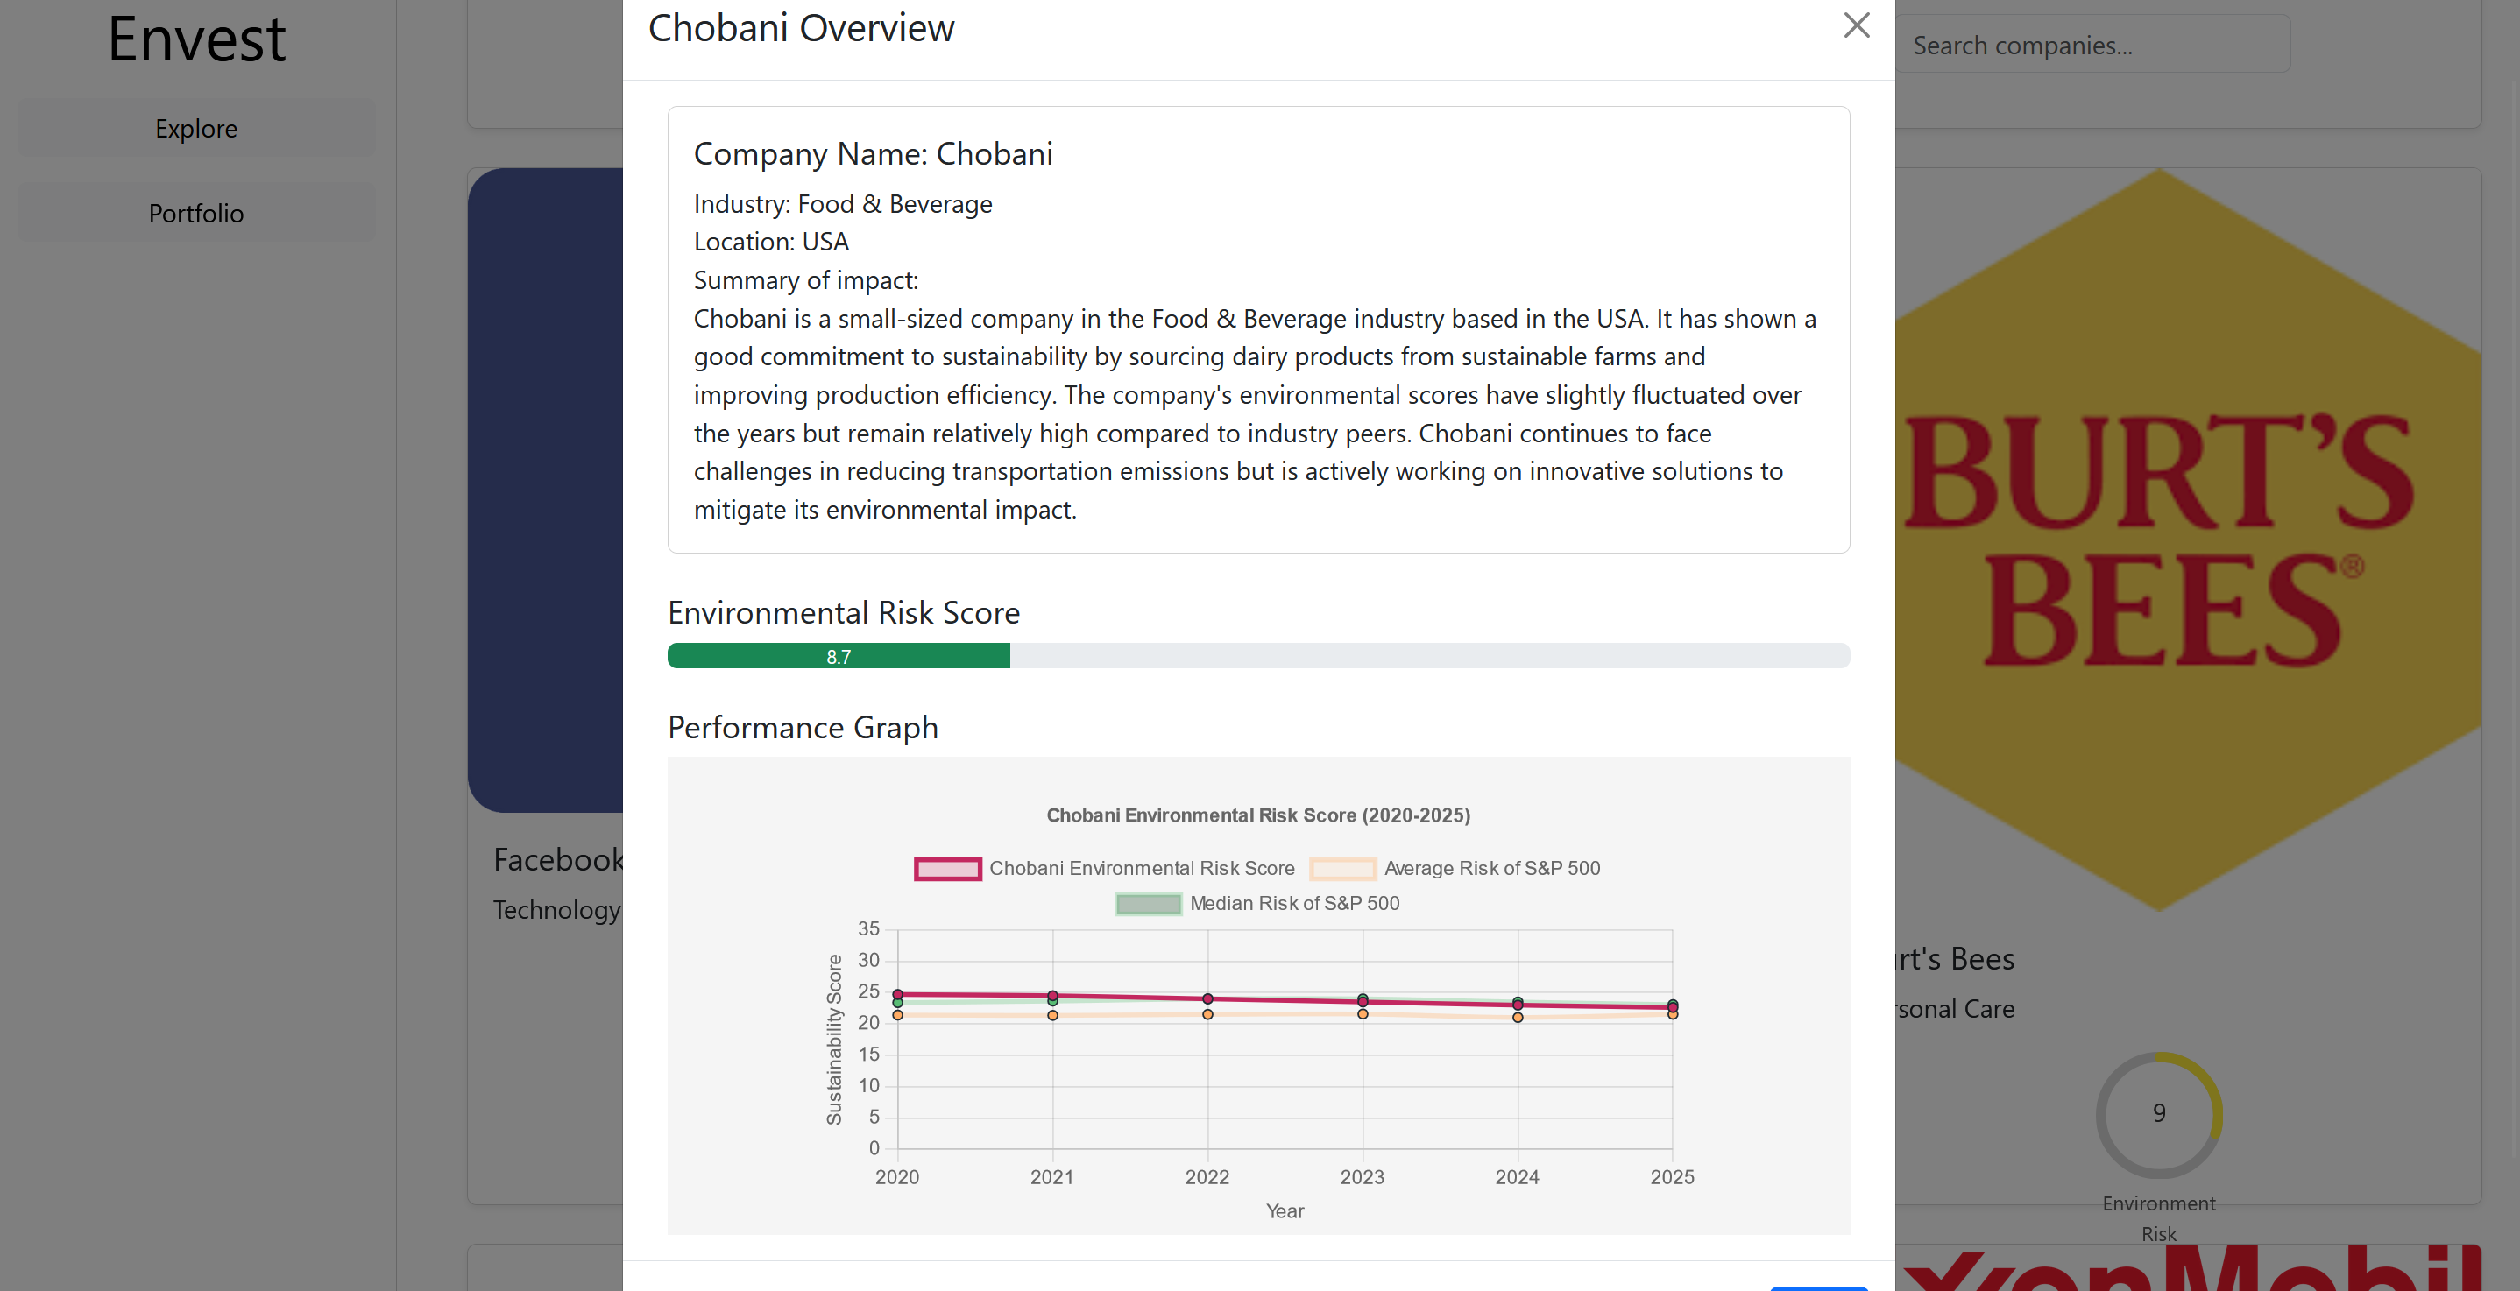The image size is (2520, 1291).
Task: Select the 2020 Chobani score data point
Action: pos(897,994)
